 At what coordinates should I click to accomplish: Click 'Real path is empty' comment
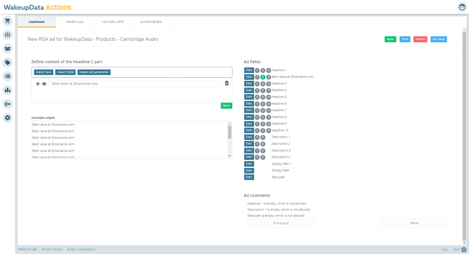coord(276,216)
